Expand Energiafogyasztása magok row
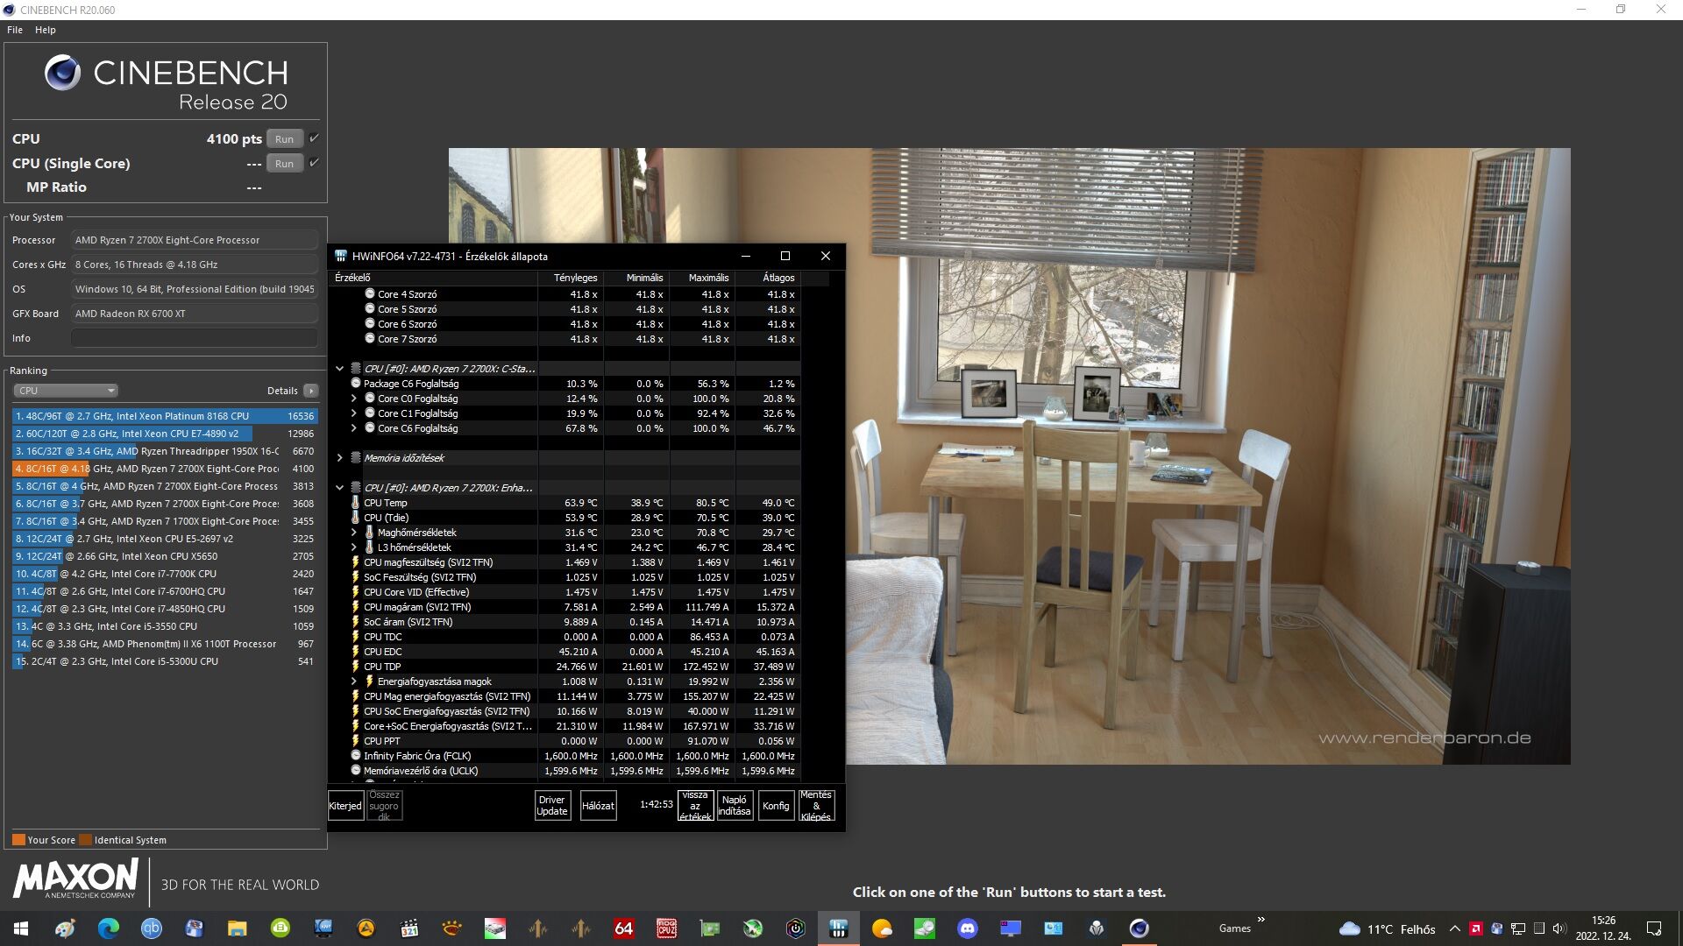Viewport: 1683px width, 946px height. pyautogui.click(x=354, y=681)
